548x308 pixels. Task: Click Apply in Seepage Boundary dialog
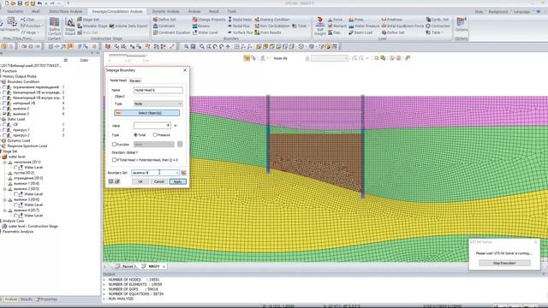tap(177, 181)
